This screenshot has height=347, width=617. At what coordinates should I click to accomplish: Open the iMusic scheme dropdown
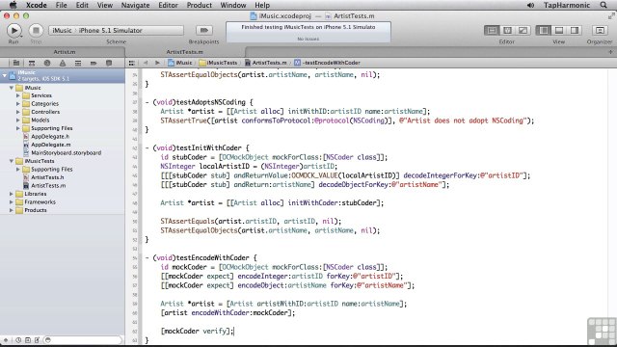62,30
